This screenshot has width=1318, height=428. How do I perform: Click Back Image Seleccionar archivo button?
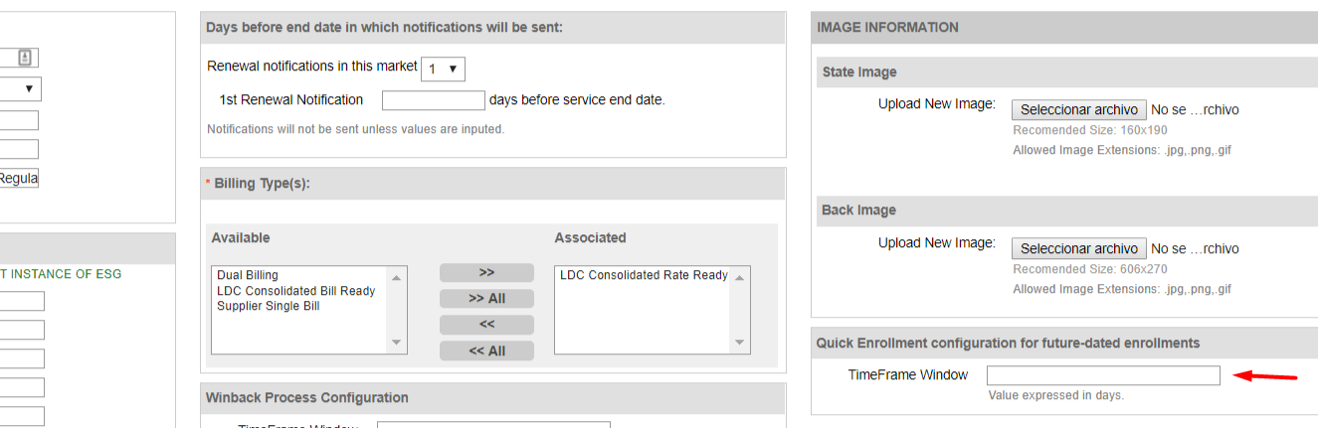point(1078,248)
